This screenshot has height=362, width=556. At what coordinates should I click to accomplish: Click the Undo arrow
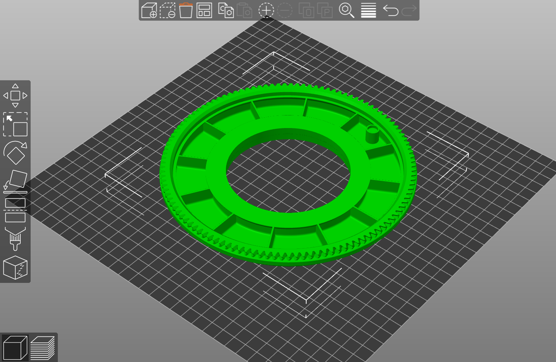point(391,10)
